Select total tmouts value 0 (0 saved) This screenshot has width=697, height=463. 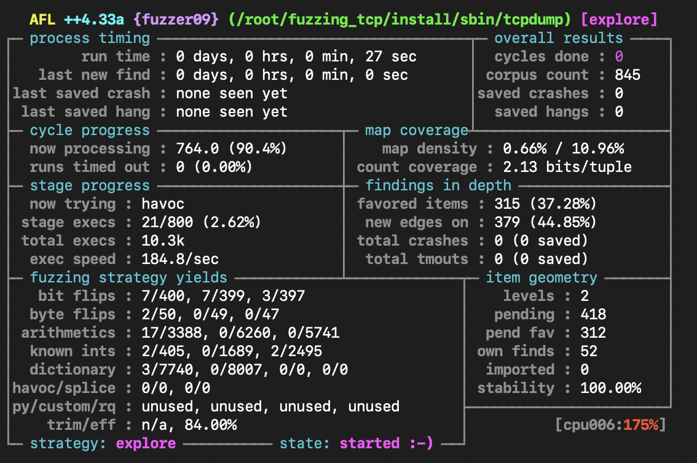click(x=541, y=259)
